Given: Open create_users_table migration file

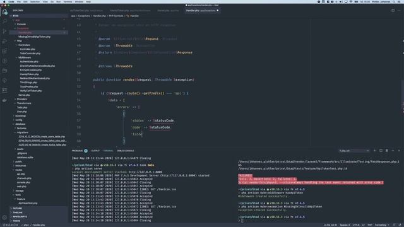Looking at the screenshot, I should coord(42,137).
